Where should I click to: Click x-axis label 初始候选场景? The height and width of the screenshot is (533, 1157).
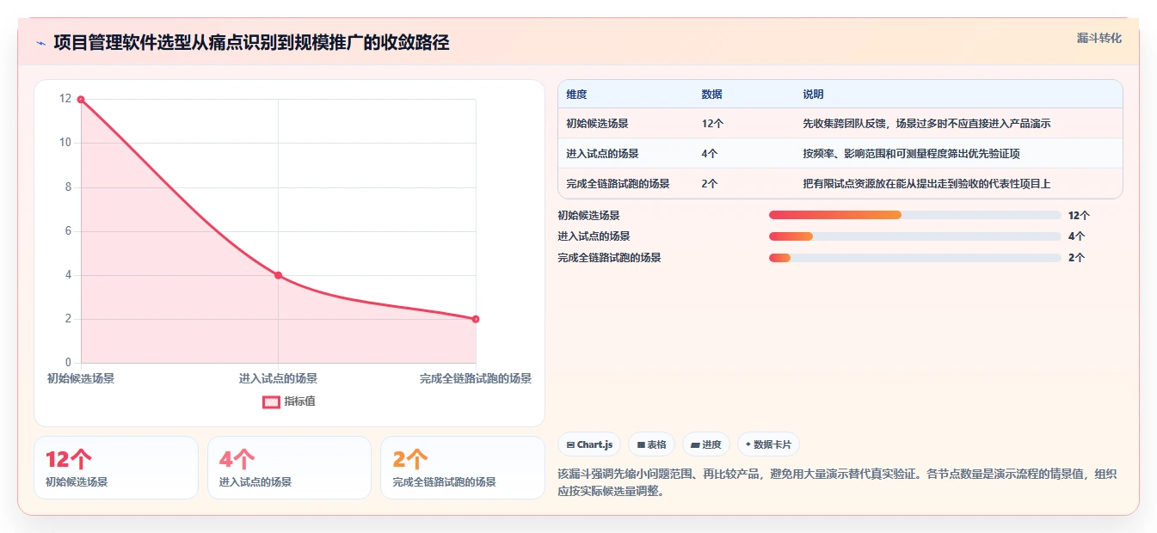coord(81,378)
